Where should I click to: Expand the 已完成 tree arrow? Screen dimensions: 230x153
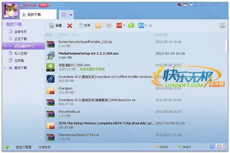pyautogui.click(x=5, y=46)
